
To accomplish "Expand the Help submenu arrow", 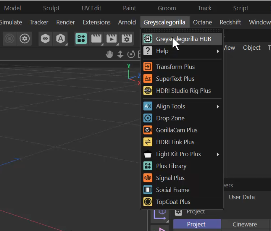I will point(218,51).
